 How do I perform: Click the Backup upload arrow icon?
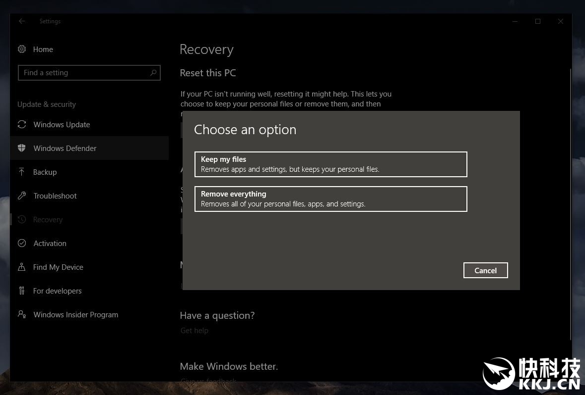point(22,172)
